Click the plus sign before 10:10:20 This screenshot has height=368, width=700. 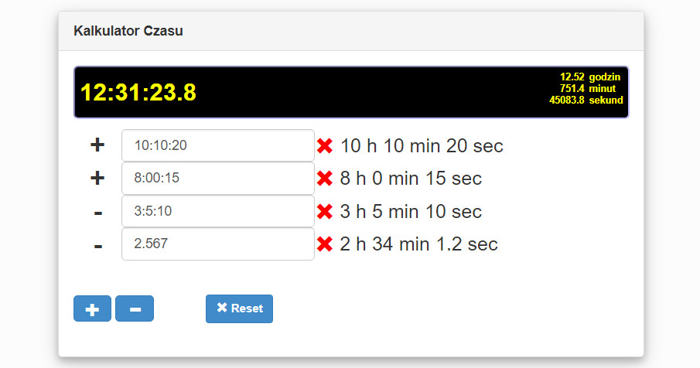click(97, 145)
